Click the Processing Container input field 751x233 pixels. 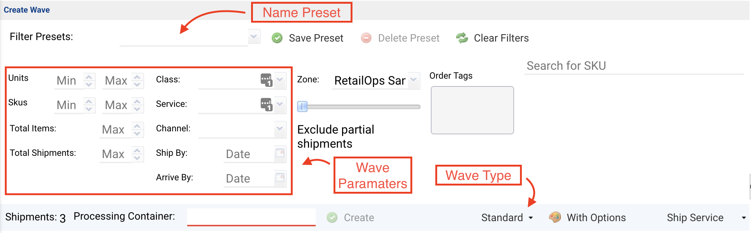click(x=251, y=217)
